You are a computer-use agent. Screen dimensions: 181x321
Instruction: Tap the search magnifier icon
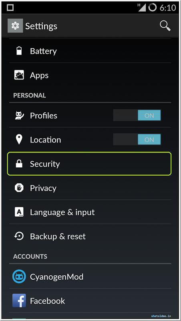point(165,26)
